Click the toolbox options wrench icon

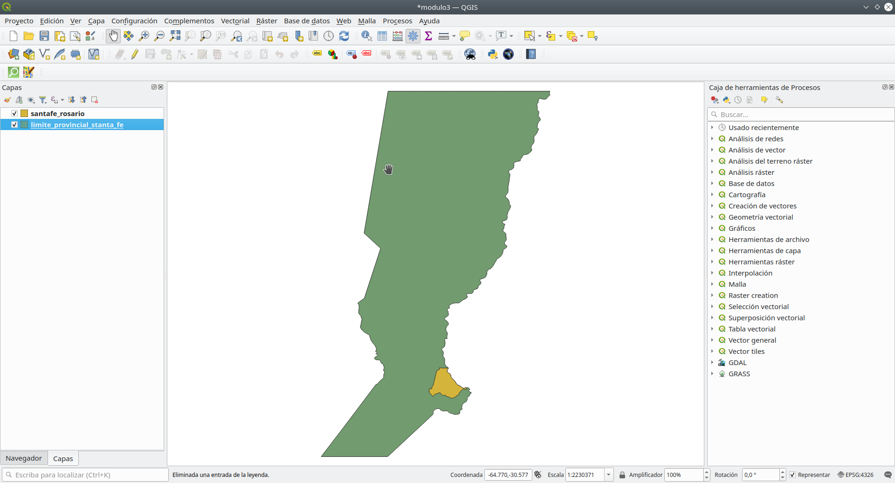pyautogui.click(x=779, y=100)
